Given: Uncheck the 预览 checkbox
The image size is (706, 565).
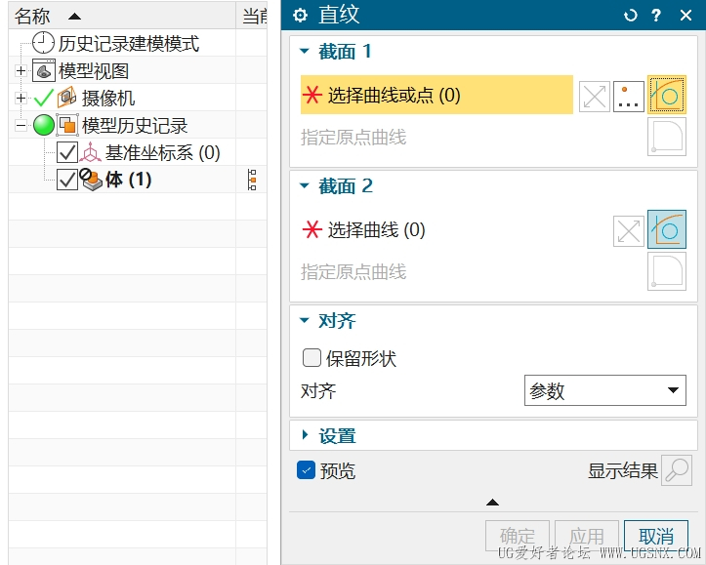Looking at the screenshot, I should (x=307, y=470).
